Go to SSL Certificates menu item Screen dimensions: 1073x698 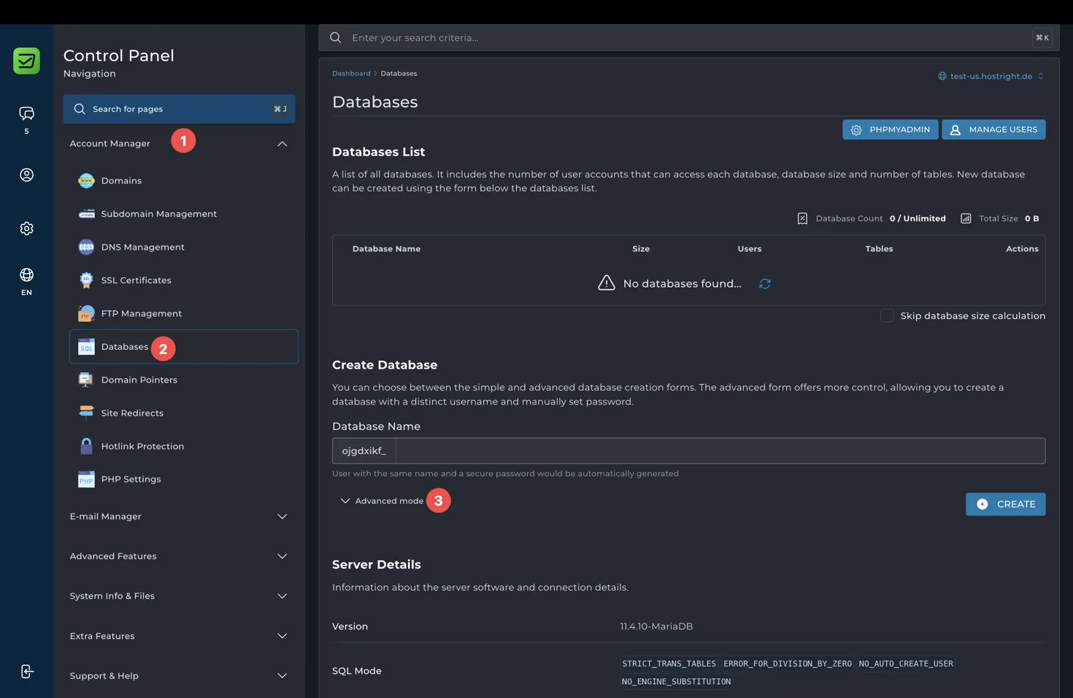coord(136,280)
